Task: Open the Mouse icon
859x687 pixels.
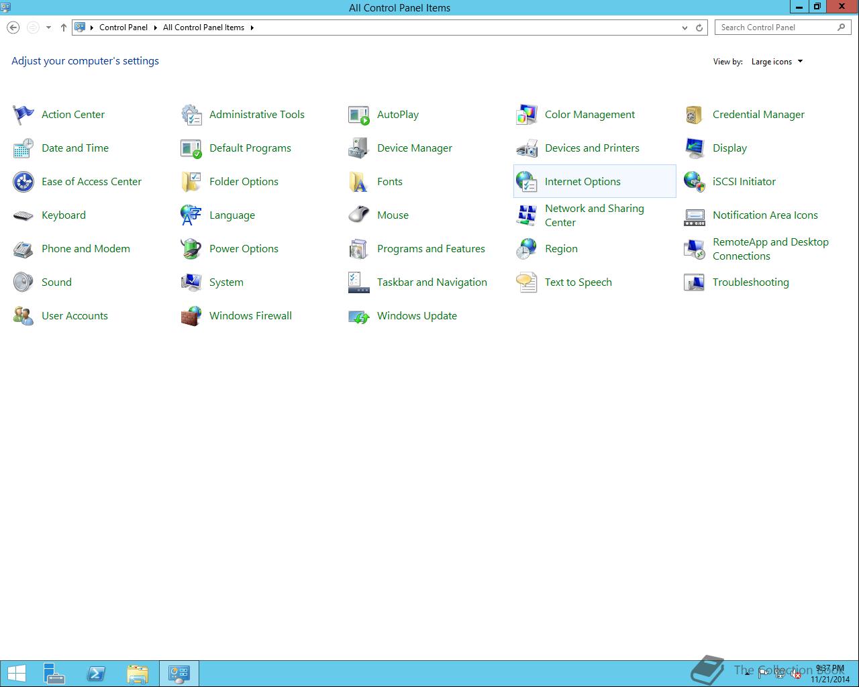Action: click(359, 215)
